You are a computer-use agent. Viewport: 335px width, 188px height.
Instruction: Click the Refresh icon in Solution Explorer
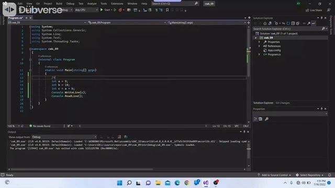point(288,23)
